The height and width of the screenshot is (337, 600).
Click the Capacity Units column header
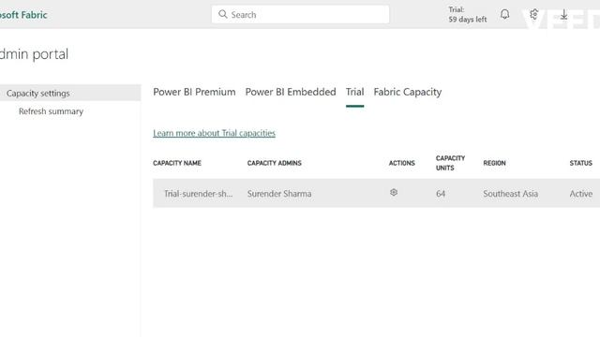pyautogui.click(x=450, y=163)
